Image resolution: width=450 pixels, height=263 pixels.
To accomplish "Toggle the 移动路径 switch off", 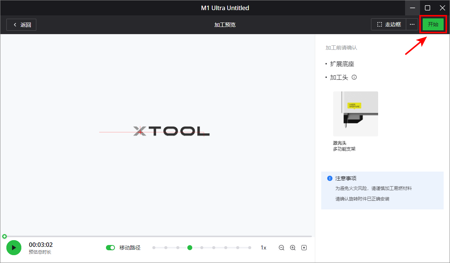I will 110,248.
